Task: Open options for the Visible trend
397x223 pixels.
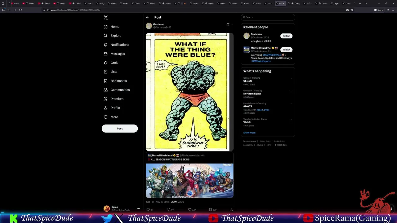Action: (291, 120)
